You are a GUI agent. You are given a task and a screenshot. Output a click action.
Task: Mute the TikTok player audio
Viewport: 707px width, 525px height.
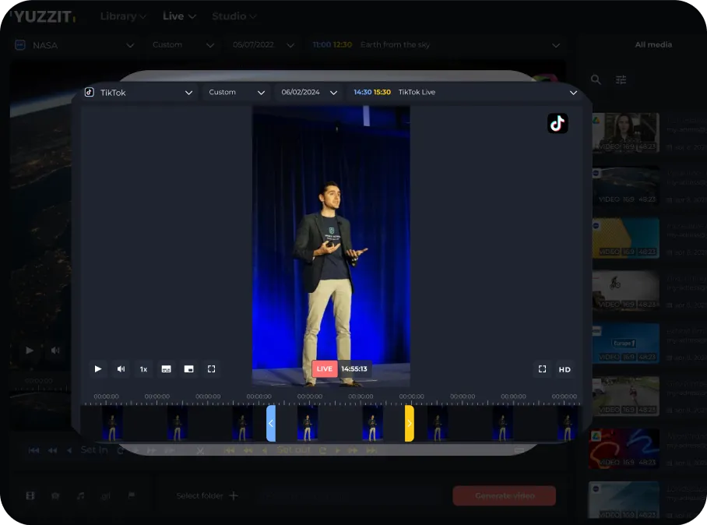click(121, 369)
